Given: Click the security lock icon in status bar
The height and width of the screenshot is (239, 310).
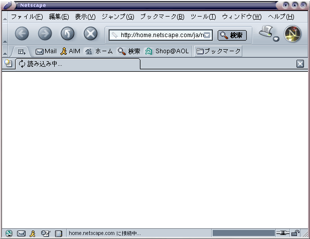Looking at the screenshot, I should 295,233.
